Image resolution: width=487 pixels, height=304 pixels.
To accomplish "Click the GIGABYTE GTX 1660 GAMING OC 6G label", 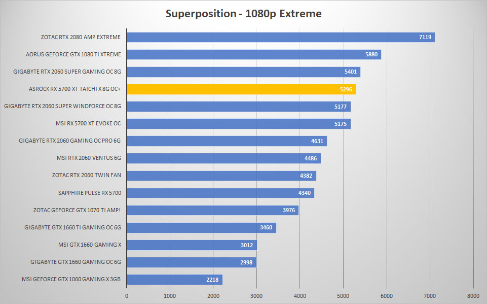I will click(x=76, y=262).
